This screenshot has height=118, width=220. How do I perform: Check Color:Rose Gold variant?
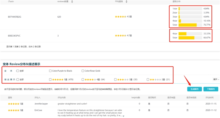coord(83,71)
